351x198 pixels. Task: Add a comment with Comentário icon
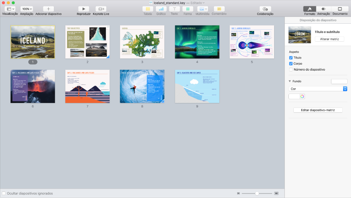click(219, 9)
